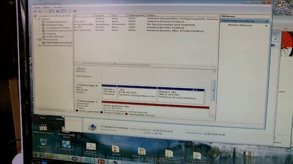
Task: Open the Papierkorb desktop icon
Action: [x=43, y=143]
